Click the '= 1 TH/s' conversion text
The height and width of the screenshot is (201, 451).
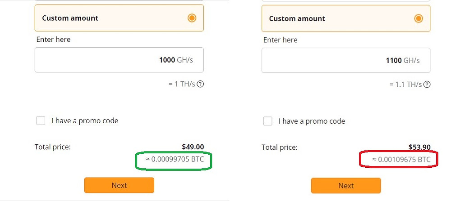(x=182, y=84)
